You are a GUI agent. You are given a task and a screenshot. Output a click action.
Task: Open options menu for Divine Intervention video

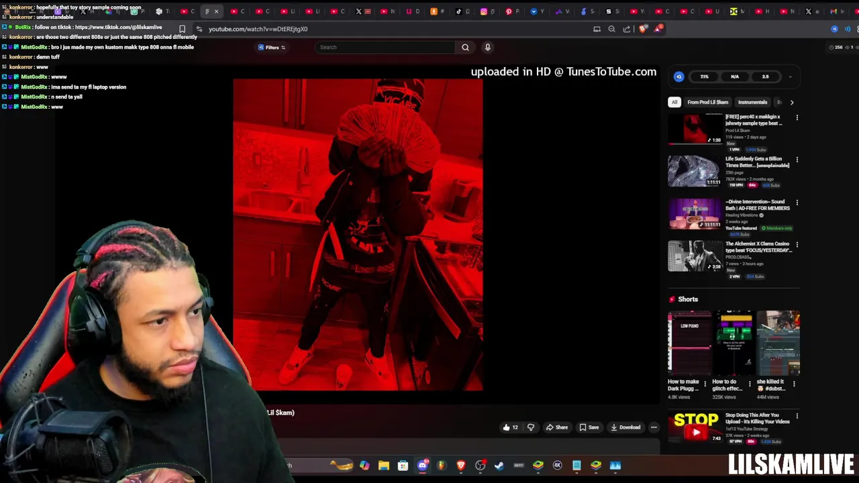tap(797, 202)
